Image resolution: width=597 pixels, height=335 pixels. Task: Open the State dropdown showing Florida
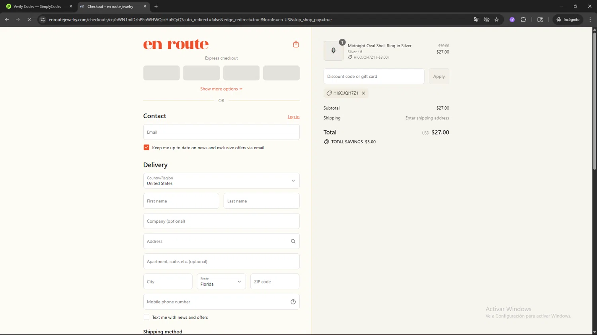[x=221, y=281]
